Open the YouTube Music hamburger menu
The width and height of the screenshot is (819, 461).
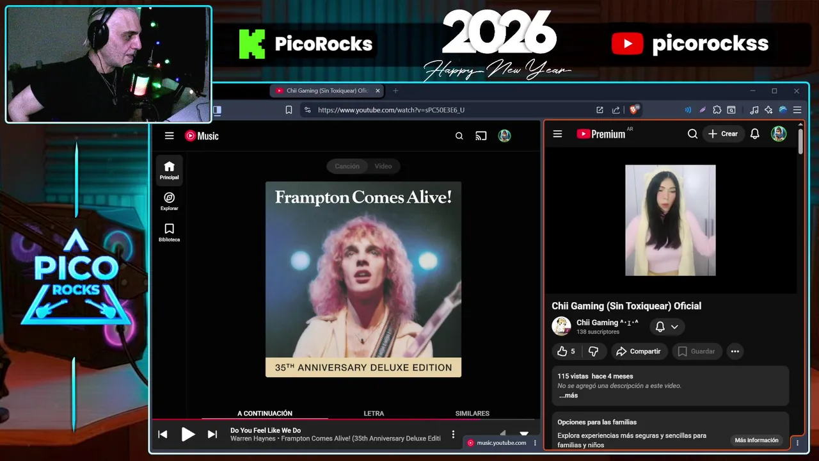click(x=169, y=136)
